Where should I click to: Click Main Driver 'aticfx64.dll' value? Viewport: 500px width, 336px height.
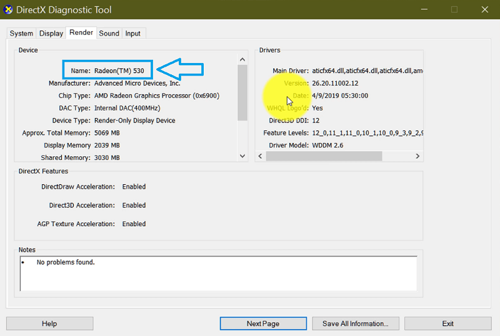367,71
